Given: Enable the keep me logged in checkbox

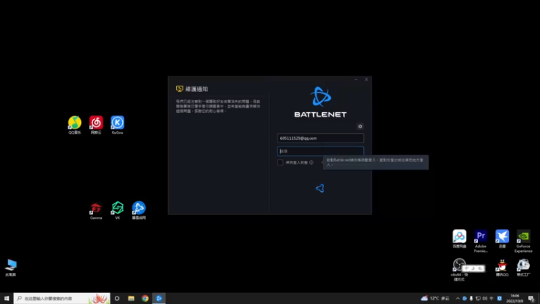Looking at the screenshot, I should [280, 162].
